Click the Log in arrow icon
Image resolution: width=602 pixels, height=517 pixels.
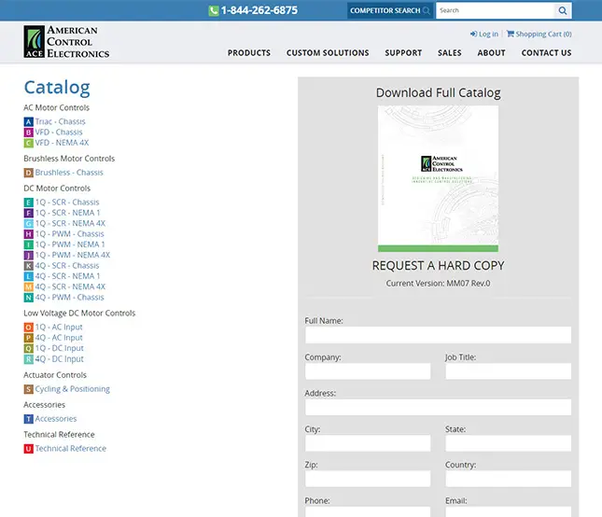tap(474, 34)
